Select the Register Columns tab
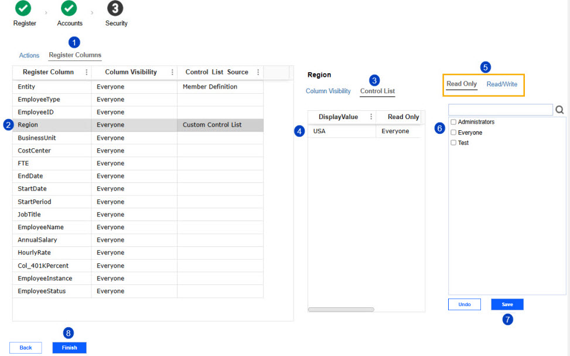 pos(75,55)
